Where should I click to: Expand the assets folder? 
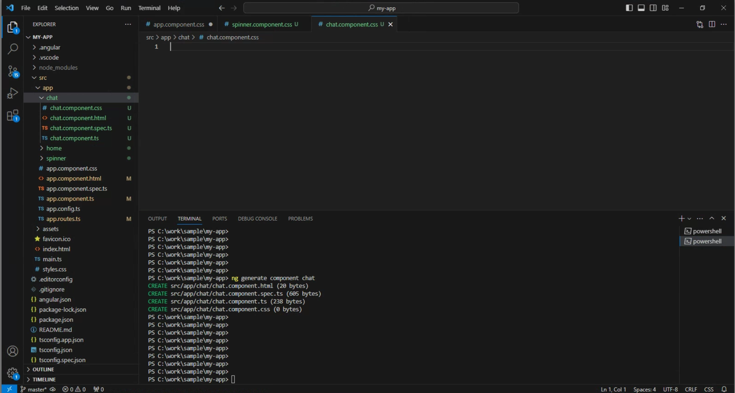[x=81, y=229]
